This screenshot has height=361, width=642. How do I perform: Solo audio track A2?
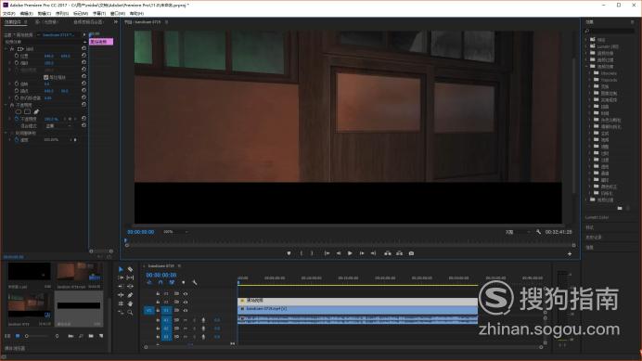[x=194, y=329]
